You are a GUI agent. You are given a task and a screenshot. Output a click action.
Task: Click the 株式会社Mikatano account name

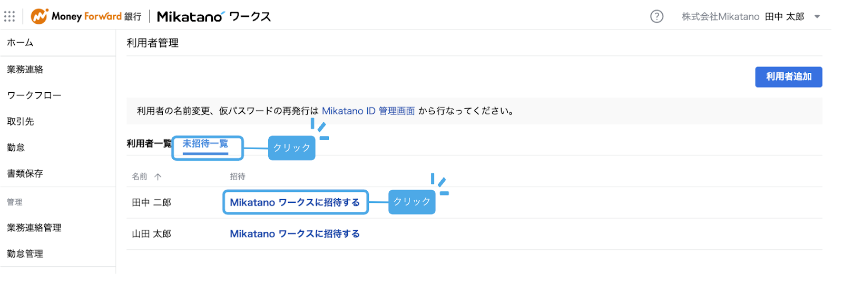(x=720, y=17)
